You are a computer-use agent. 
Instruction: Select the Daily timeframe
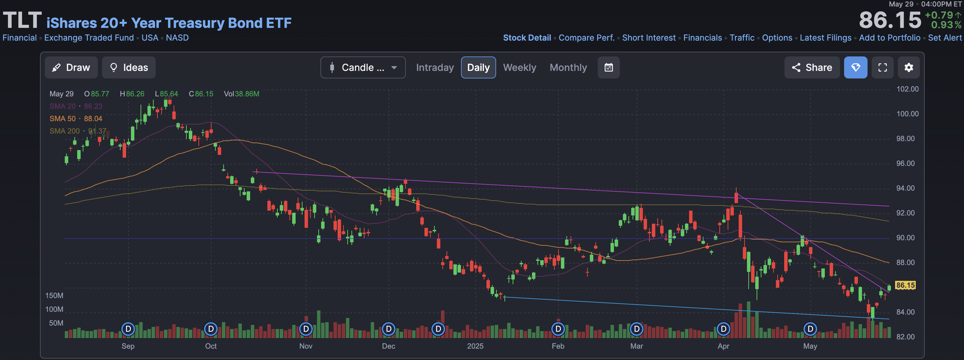click(x=478, y=67)
